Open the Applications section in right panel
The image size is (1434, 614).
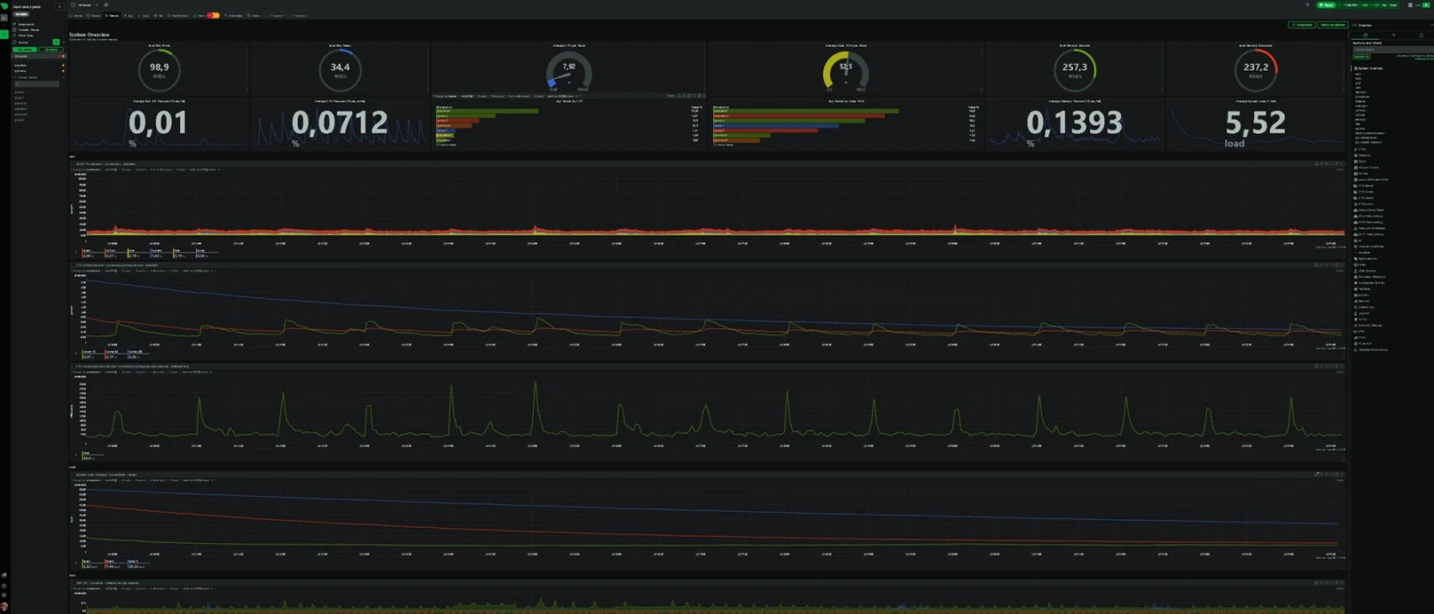click(x=1367, y=259)
